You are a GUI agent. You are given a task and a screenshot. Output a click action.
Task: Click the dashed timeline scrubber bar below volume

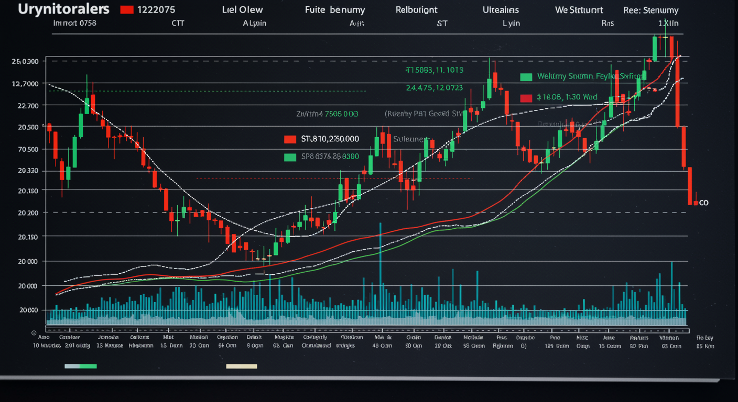[x=366, y=330]
